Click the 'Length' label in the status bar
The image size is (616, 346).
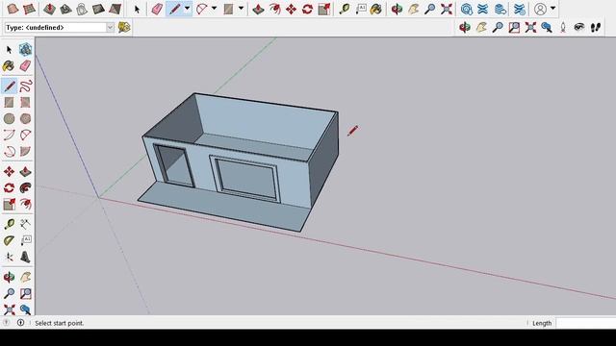point(542,323)
